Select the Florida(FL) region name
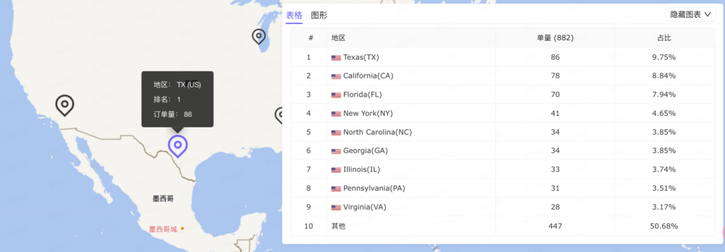Screen dimensions: 725x252 pos(362,94)
